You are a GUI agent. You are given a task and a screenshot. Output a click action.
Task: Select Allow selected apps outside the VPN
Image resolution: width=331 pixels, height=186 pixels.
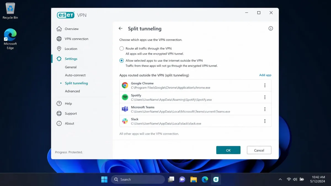[122, 61]
